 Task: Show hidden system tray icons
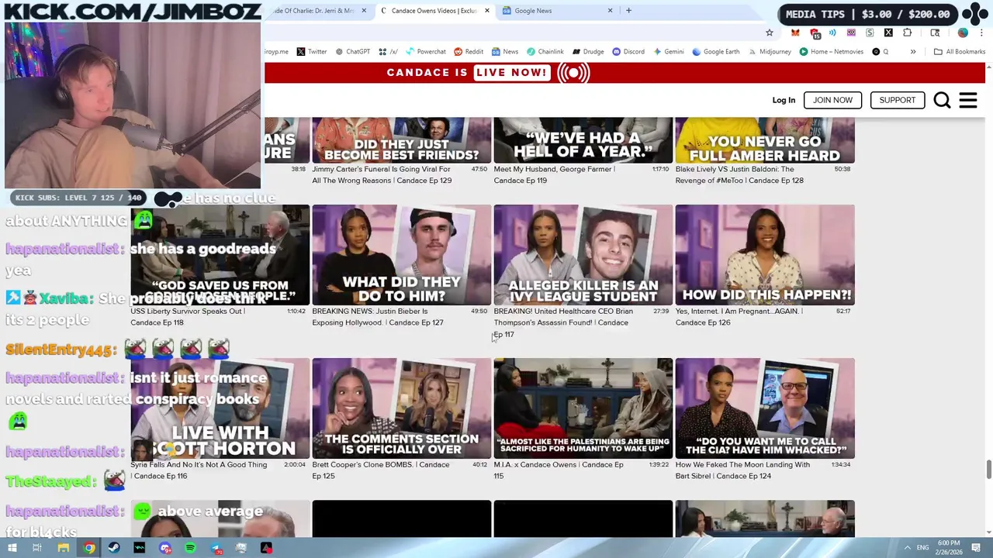coord(907,548)
